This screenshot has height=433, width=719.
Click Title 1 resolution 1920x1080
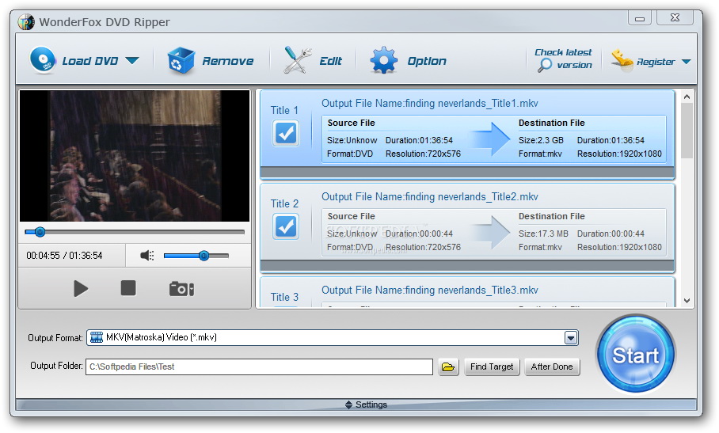pos(619,154)
